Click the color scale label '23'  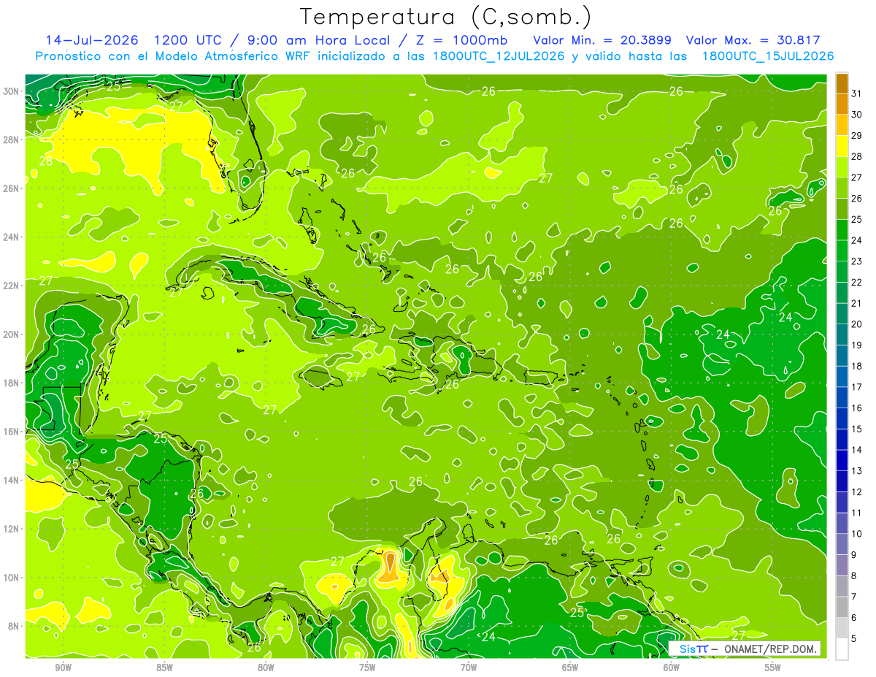coord(857,261)
